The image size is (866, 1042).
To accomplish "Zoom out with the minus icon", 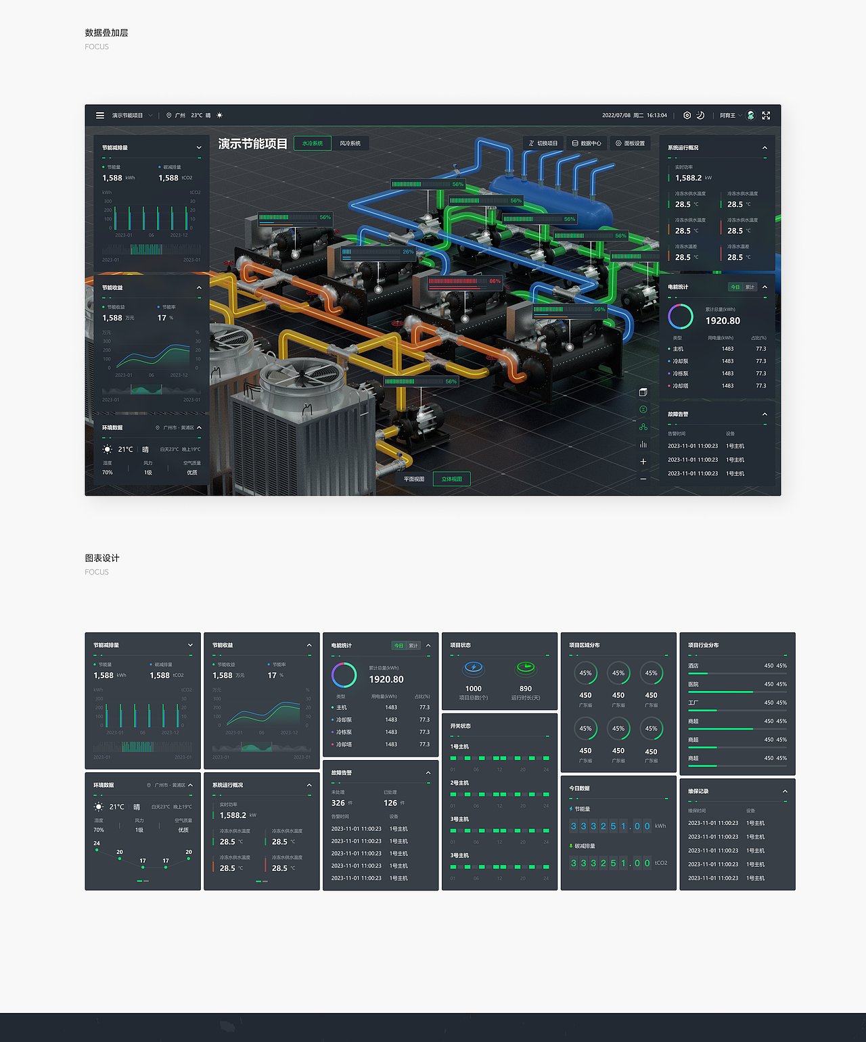I will (643, 479).
